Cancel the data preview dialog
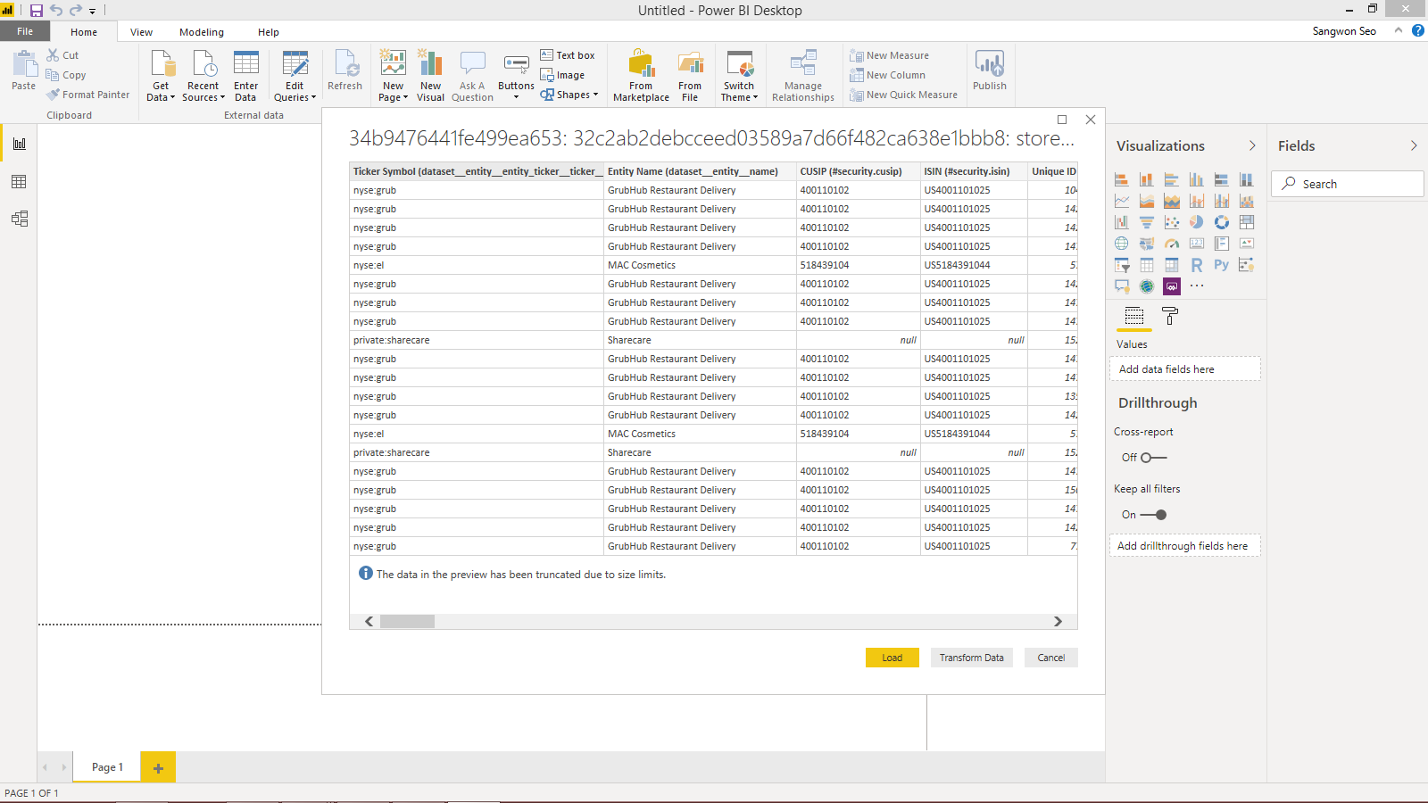The width and height of the screenshot is (1428, 803). (1051, 658)
